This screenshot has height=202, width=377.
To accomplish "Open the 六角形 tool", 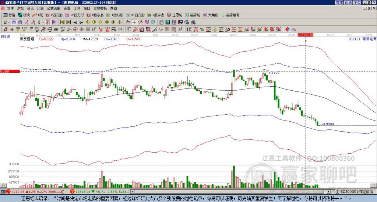I will point(211,15).
